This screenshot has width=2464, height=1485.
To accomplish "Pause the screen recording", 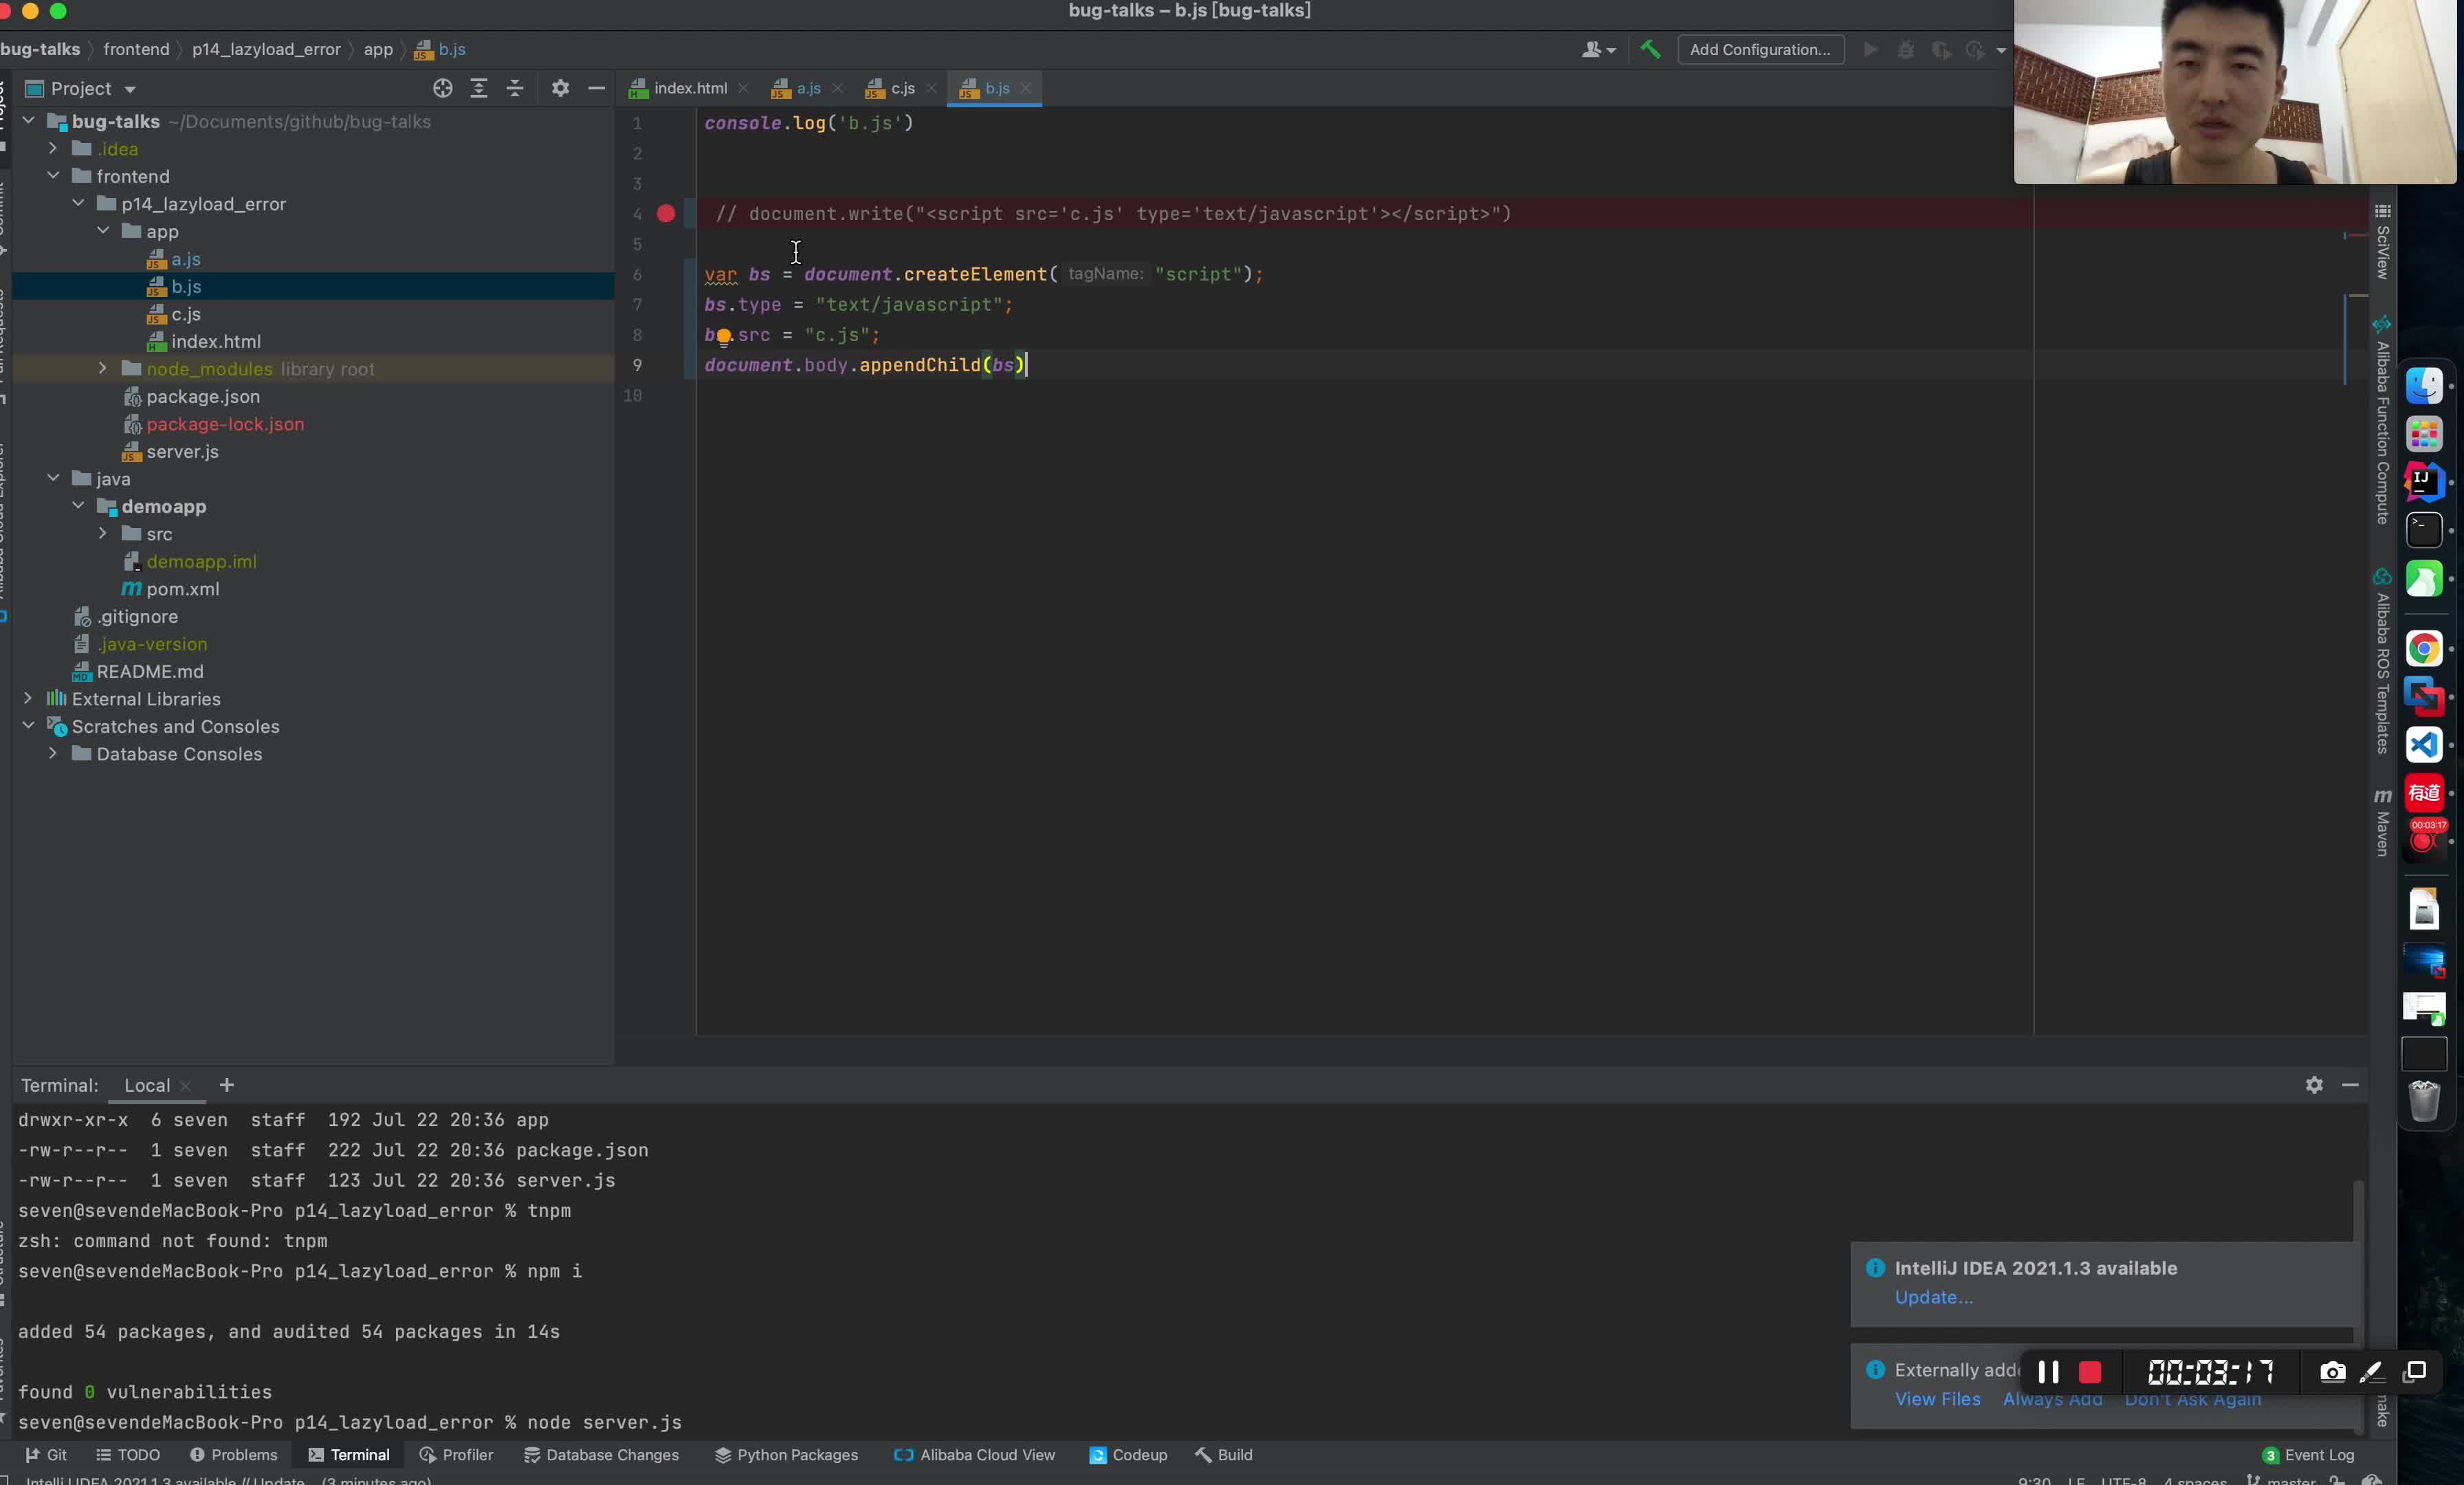I will 2048,1372.
